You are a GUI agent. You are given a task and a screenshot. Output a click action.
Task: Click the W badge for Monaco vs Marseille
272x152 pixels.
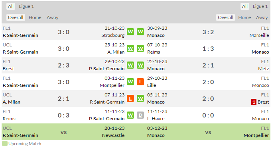pyautogui.click(x=140, y=32)
